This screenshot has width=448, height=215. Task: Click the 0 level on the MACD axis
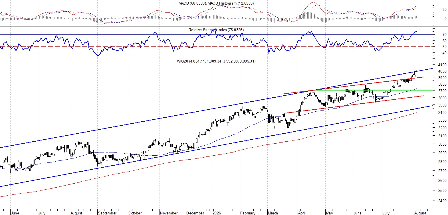[445, 19]
